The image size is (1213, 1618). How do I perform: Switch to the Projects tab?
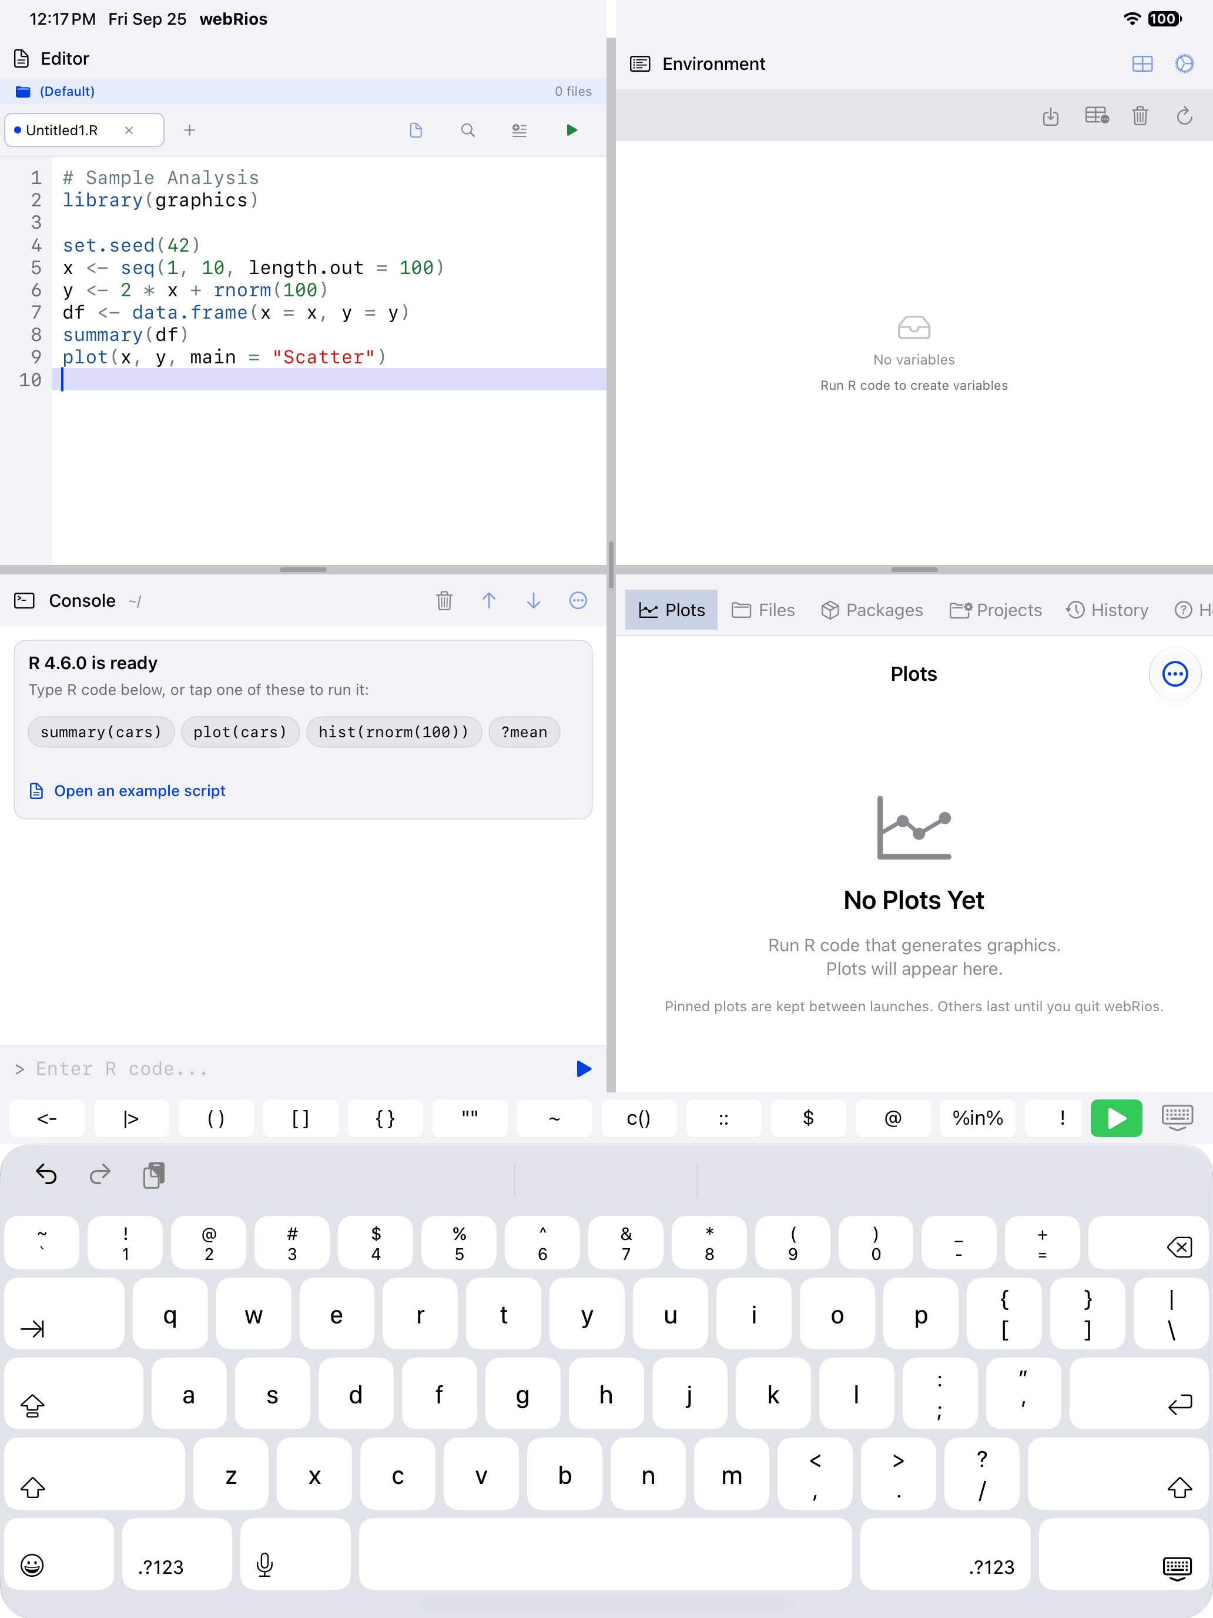(x=996, y=610)
